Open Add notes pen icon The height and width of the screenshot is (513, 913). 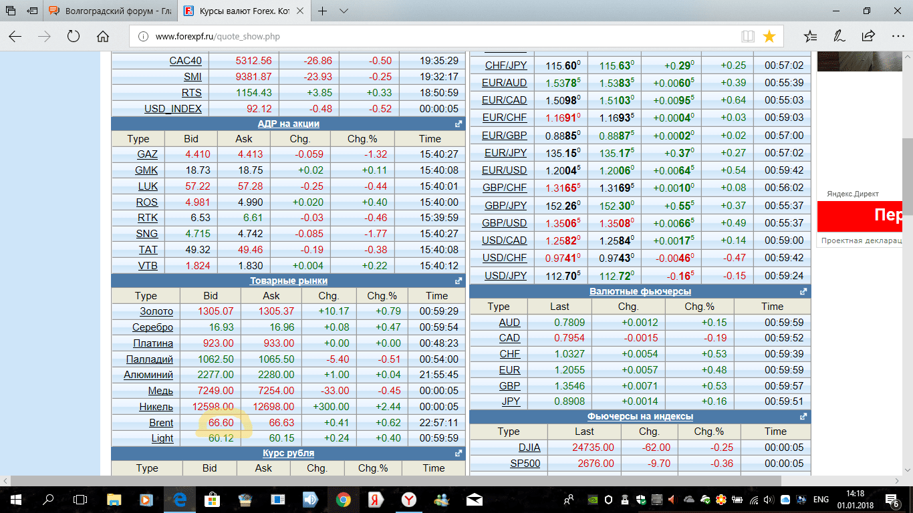coord(839,36)
